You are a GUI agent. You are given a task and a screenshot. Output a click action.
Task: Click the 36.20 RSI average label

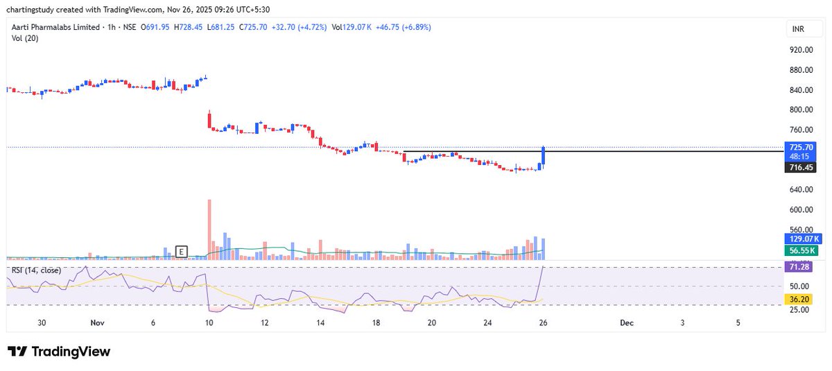798,300
